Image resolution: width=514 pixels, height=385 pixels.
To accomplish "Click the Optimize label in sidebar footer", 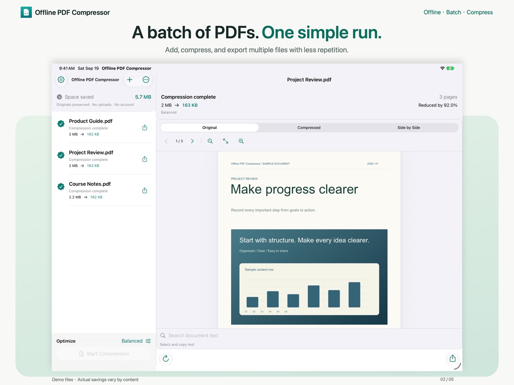I will (x=66, y=341).
